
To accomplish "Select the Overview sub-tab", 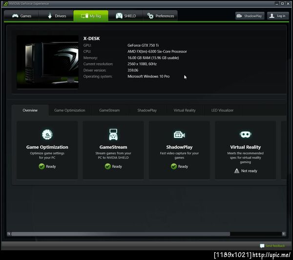I will coord(30,110).
